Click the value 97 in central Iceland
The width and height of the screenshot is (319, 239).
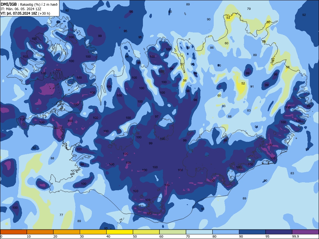[156, 116]
